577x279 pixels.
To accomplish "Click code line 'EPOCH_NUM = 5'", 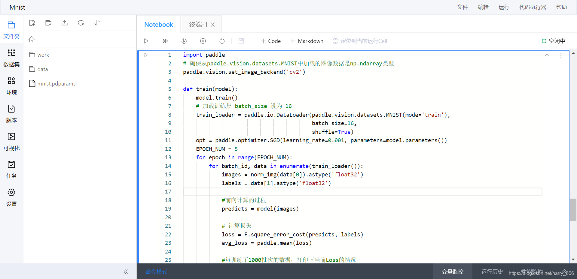I will point(217,149).
